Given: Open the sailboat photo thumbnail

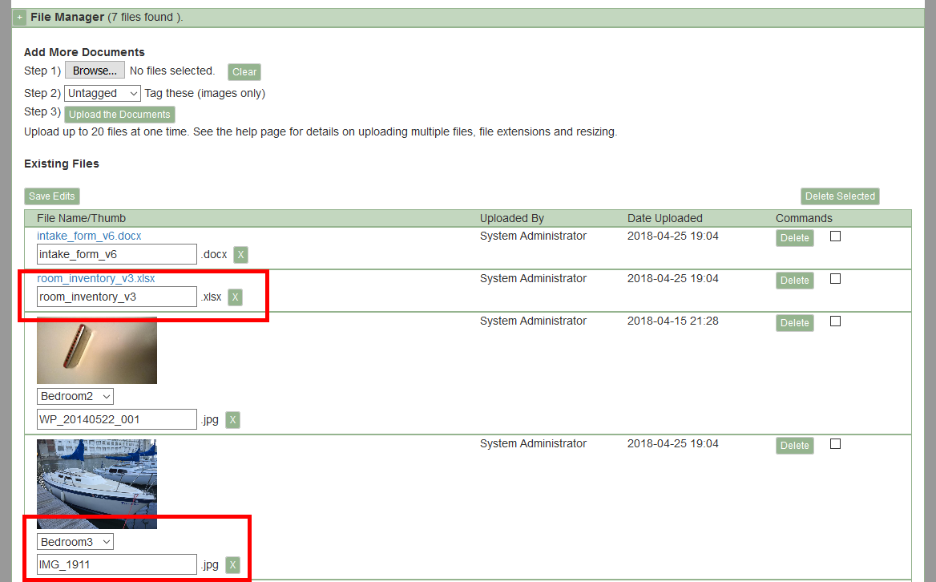Looking at the screenshot, I should (x=97, y=484).
